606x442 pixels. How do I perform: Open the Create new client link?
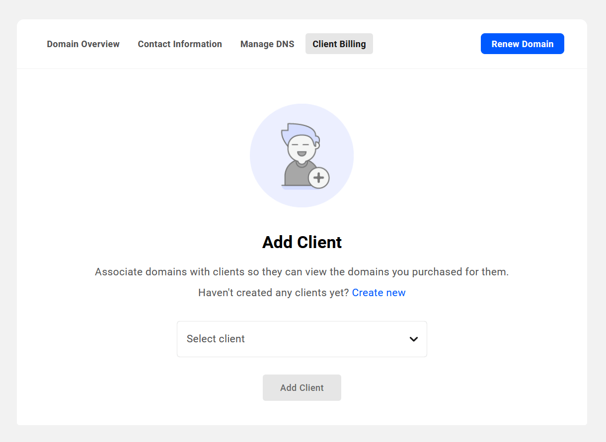pos(379,293)
